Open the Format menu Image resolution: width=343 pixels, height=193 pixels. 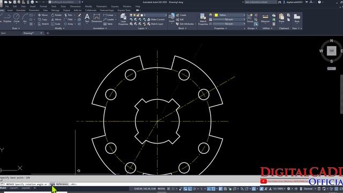(43, 6)
